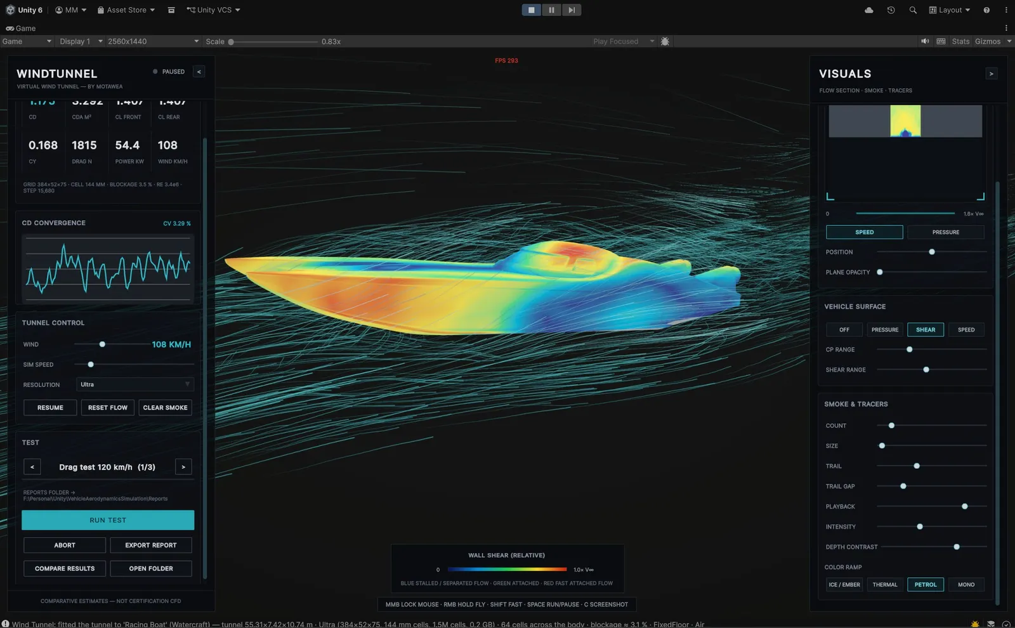Toggle Gizmos display in the Game view

[x=988, y=41]
